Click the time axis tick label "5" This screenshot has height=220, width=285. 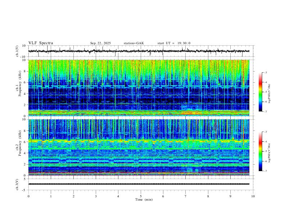click(x=141, y=196)
